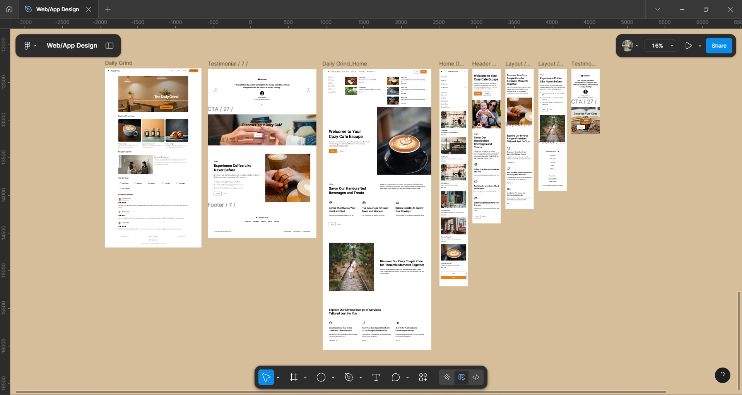Screen dimensions: 742x395
Task: Select the Pen tool
Action: click(x=349, y=377)
